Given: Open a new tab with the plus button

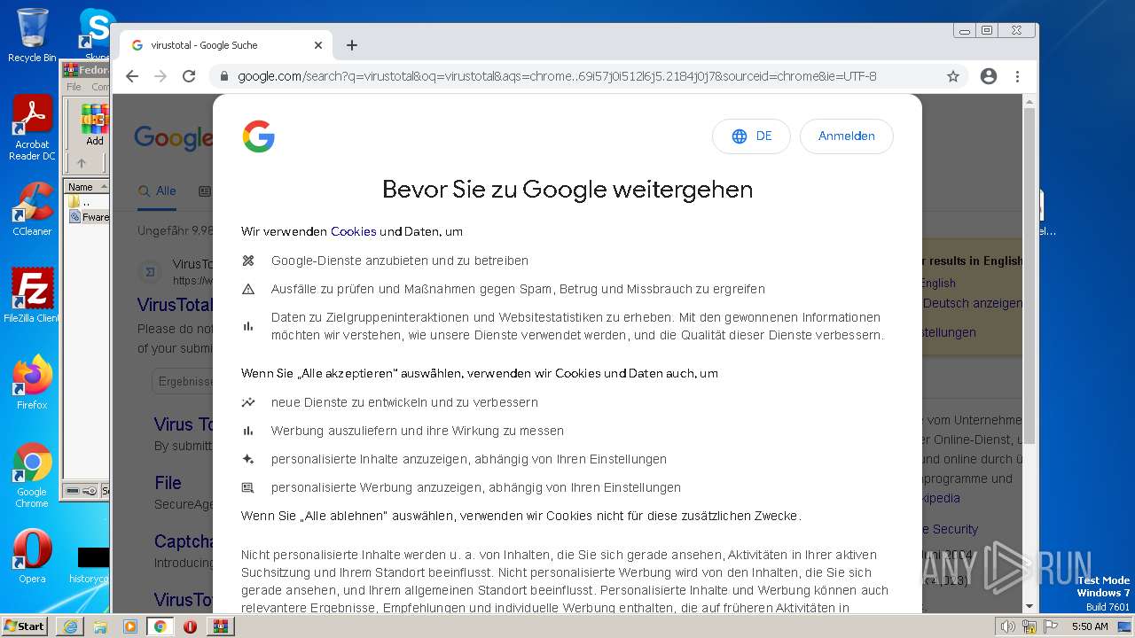Looking at the screenshot, I should [x=352, y=45].
